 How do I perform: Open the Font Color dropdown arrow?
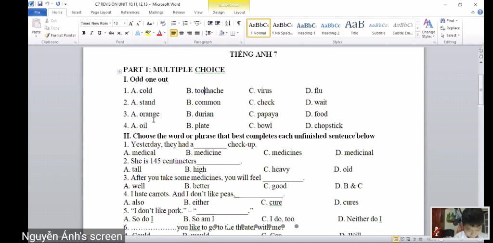pyautogui.click(x=165, y=33)
